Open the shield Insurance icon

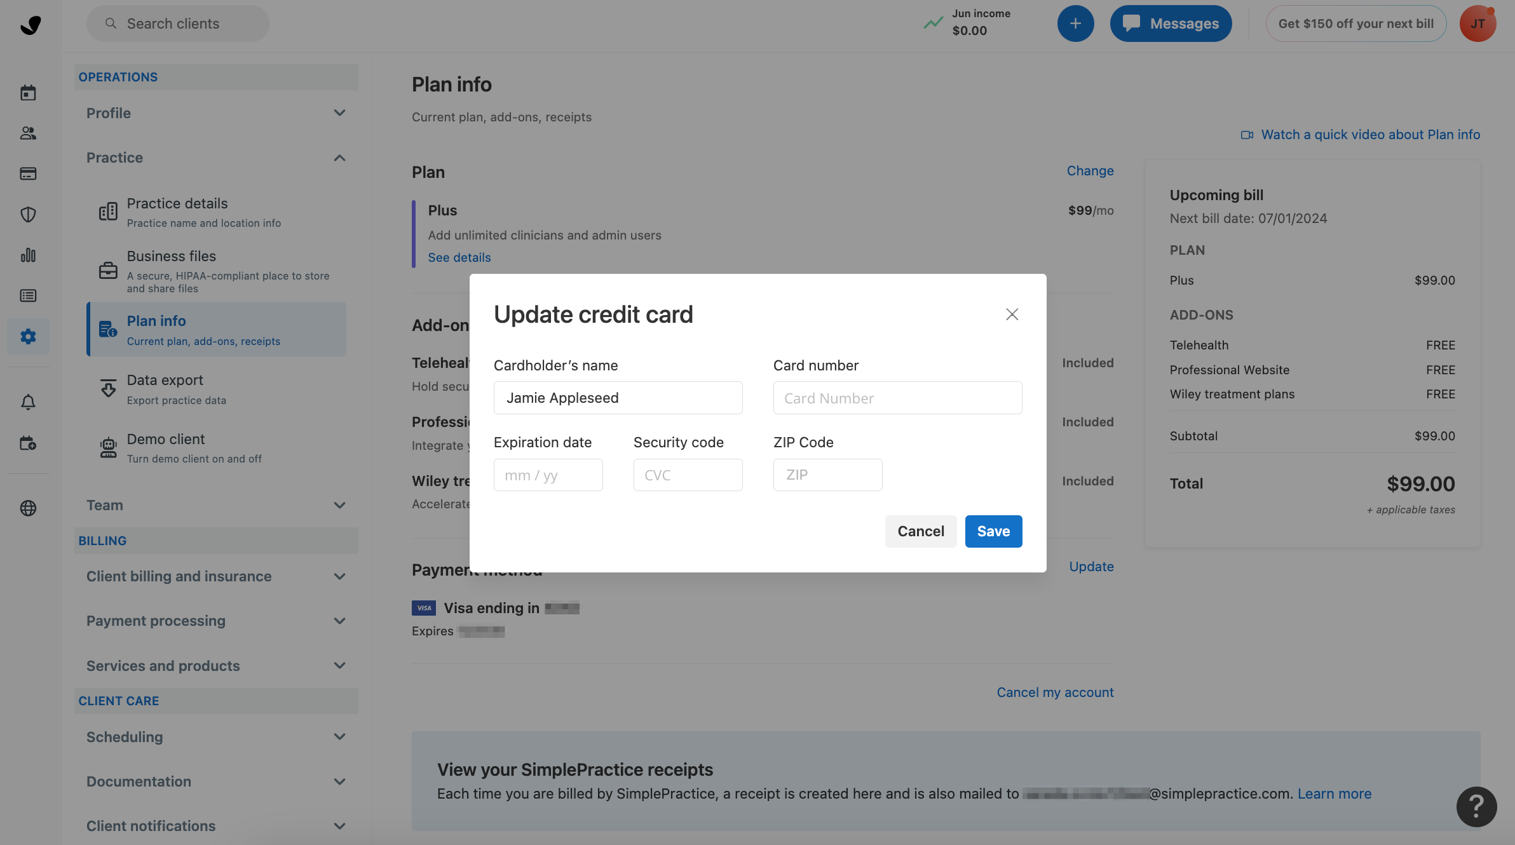point(28,214)
